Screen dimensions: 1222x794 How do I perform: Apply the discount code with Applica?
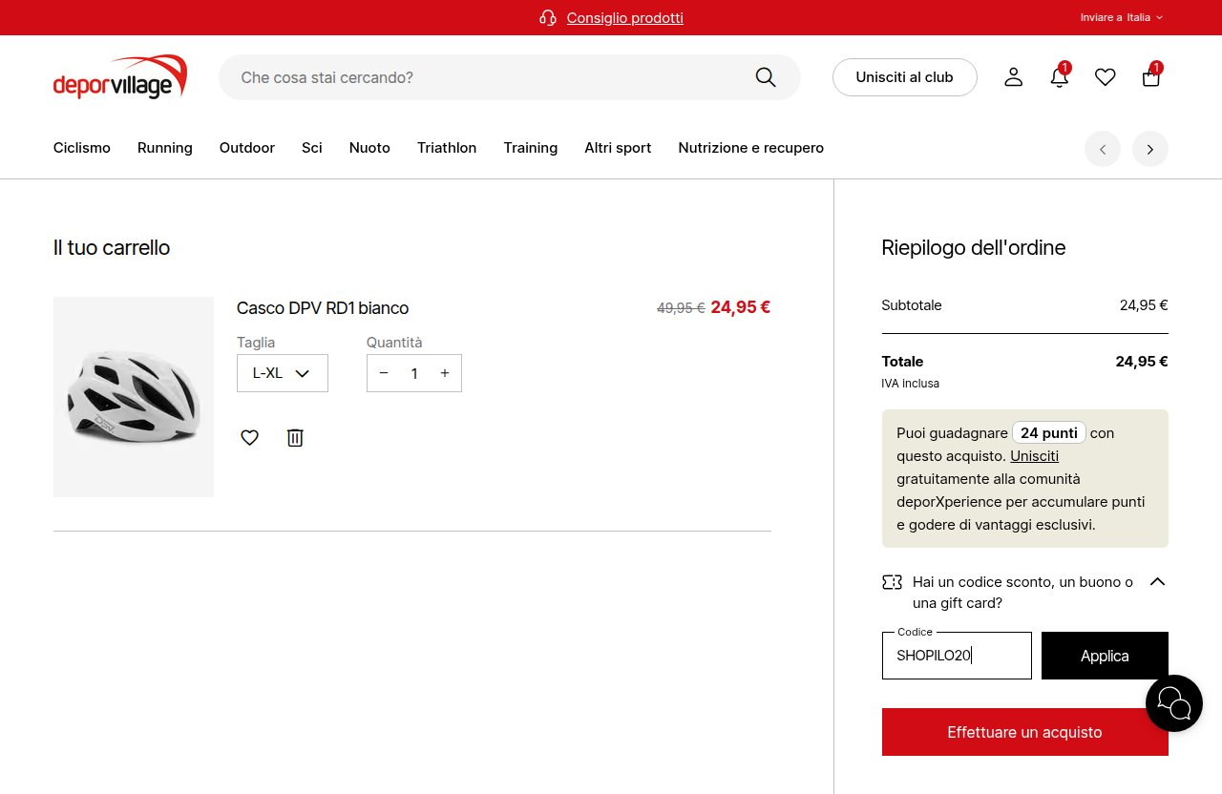tap(1105, 656)
